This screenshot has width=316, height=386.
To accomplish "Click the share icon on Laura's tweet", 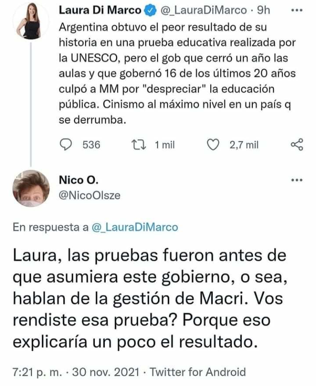I will point(297,144).
